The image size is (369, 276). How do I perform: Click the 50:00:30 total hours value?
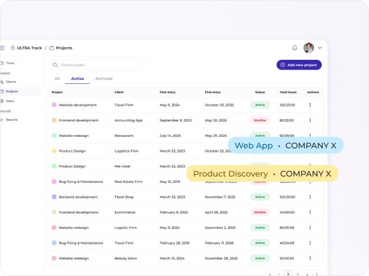[287, 258]
